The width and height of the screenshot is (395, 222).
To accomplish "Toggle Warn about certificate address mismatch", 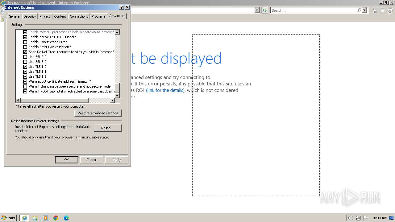I will click(25, 81).
